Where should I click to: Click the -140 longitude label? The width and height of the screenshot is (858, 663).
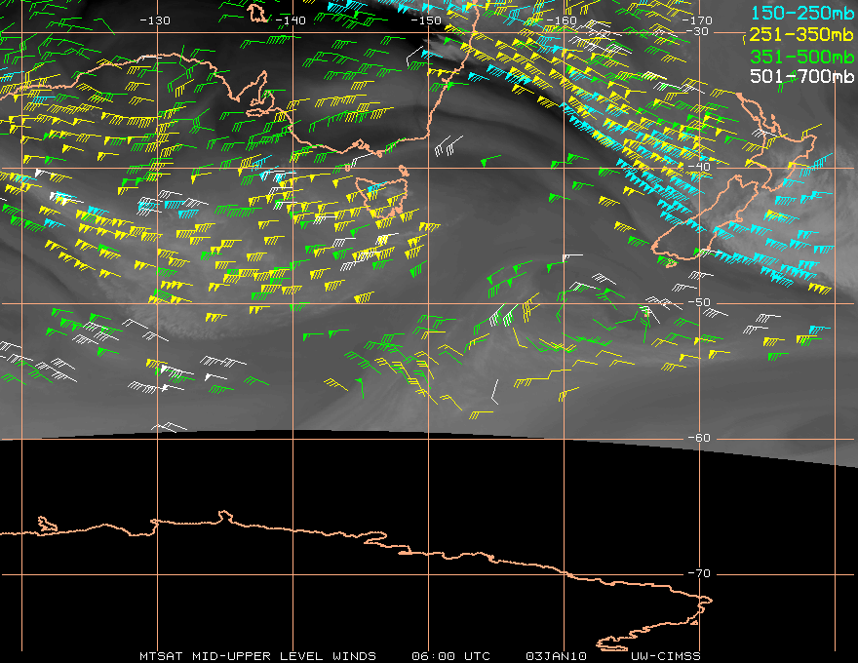pyautogui.click(x=291, y=20)
